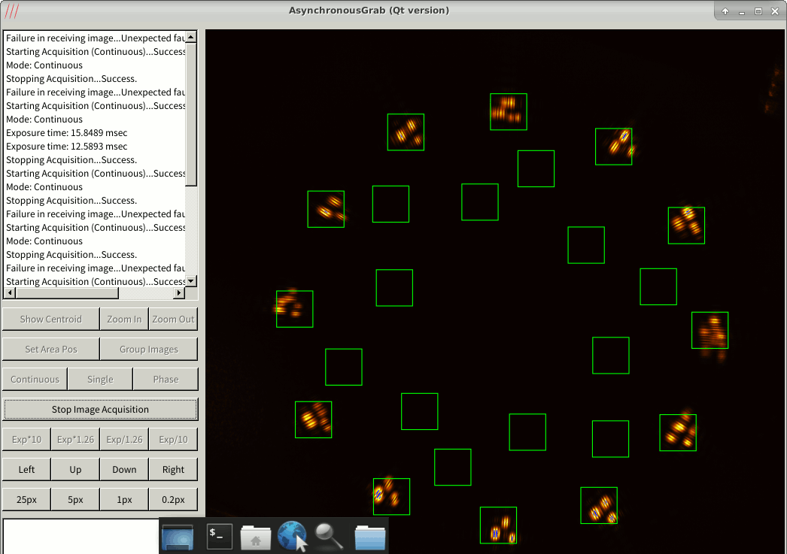Move area Right
Viewport: 787px width, 554px height.
click(173, 469)
